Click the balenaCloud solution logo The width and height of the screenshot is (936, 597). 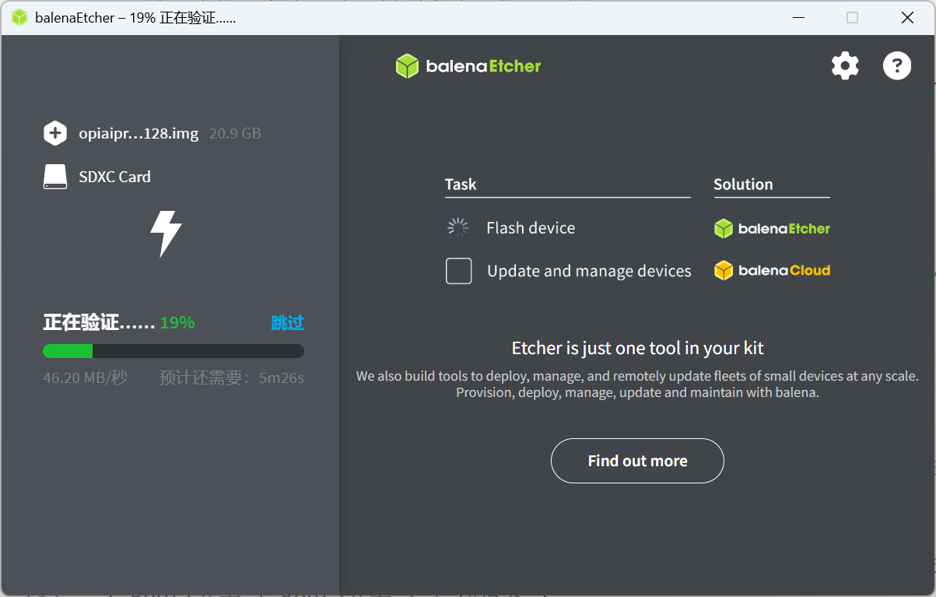click(x=772, y=270)
